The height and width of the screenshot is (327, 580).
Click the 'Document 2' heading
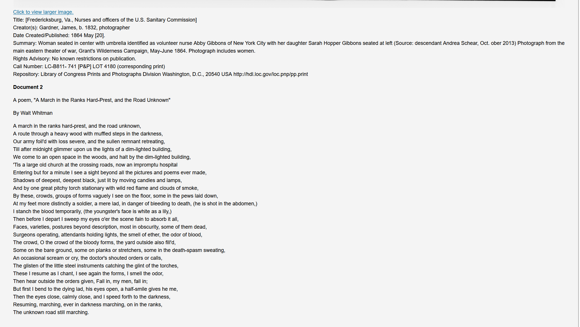click(x=28, y=87)
